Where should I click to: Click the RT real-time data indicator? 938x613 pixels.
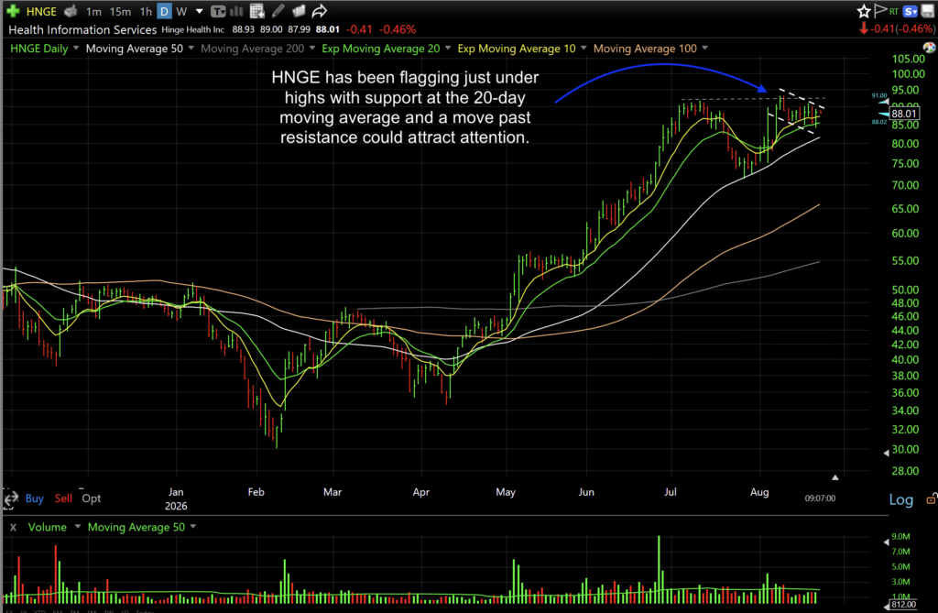tap(894, 11)
